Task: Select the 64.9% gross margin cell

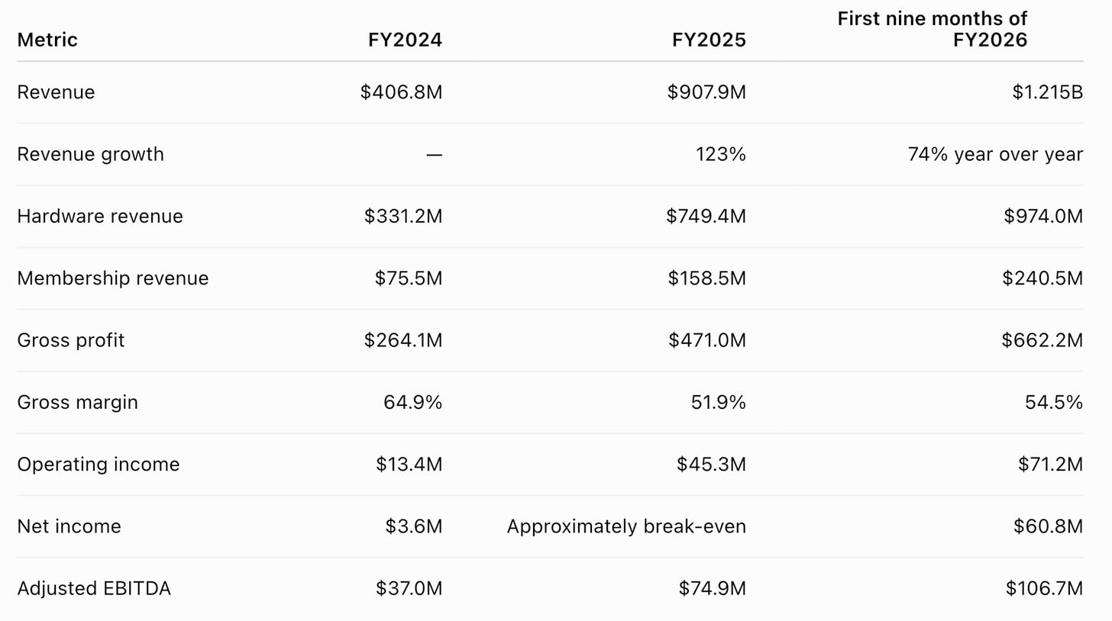Action: coord(412,402)
